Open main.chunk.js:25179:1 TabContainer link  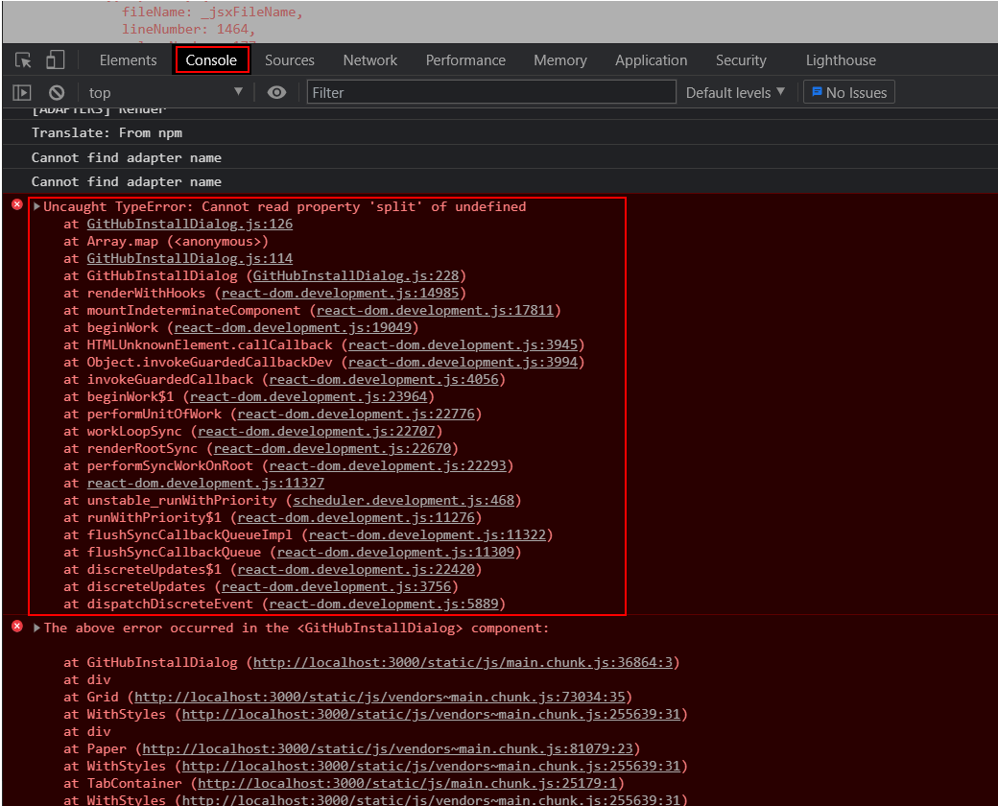[407, 783]
